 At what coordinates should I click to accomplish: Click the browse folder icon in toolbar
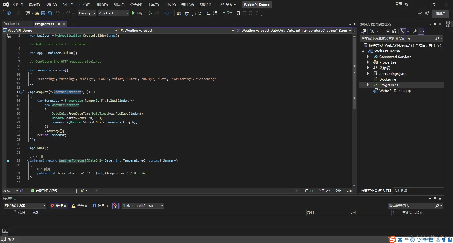(x=179, y=13)
